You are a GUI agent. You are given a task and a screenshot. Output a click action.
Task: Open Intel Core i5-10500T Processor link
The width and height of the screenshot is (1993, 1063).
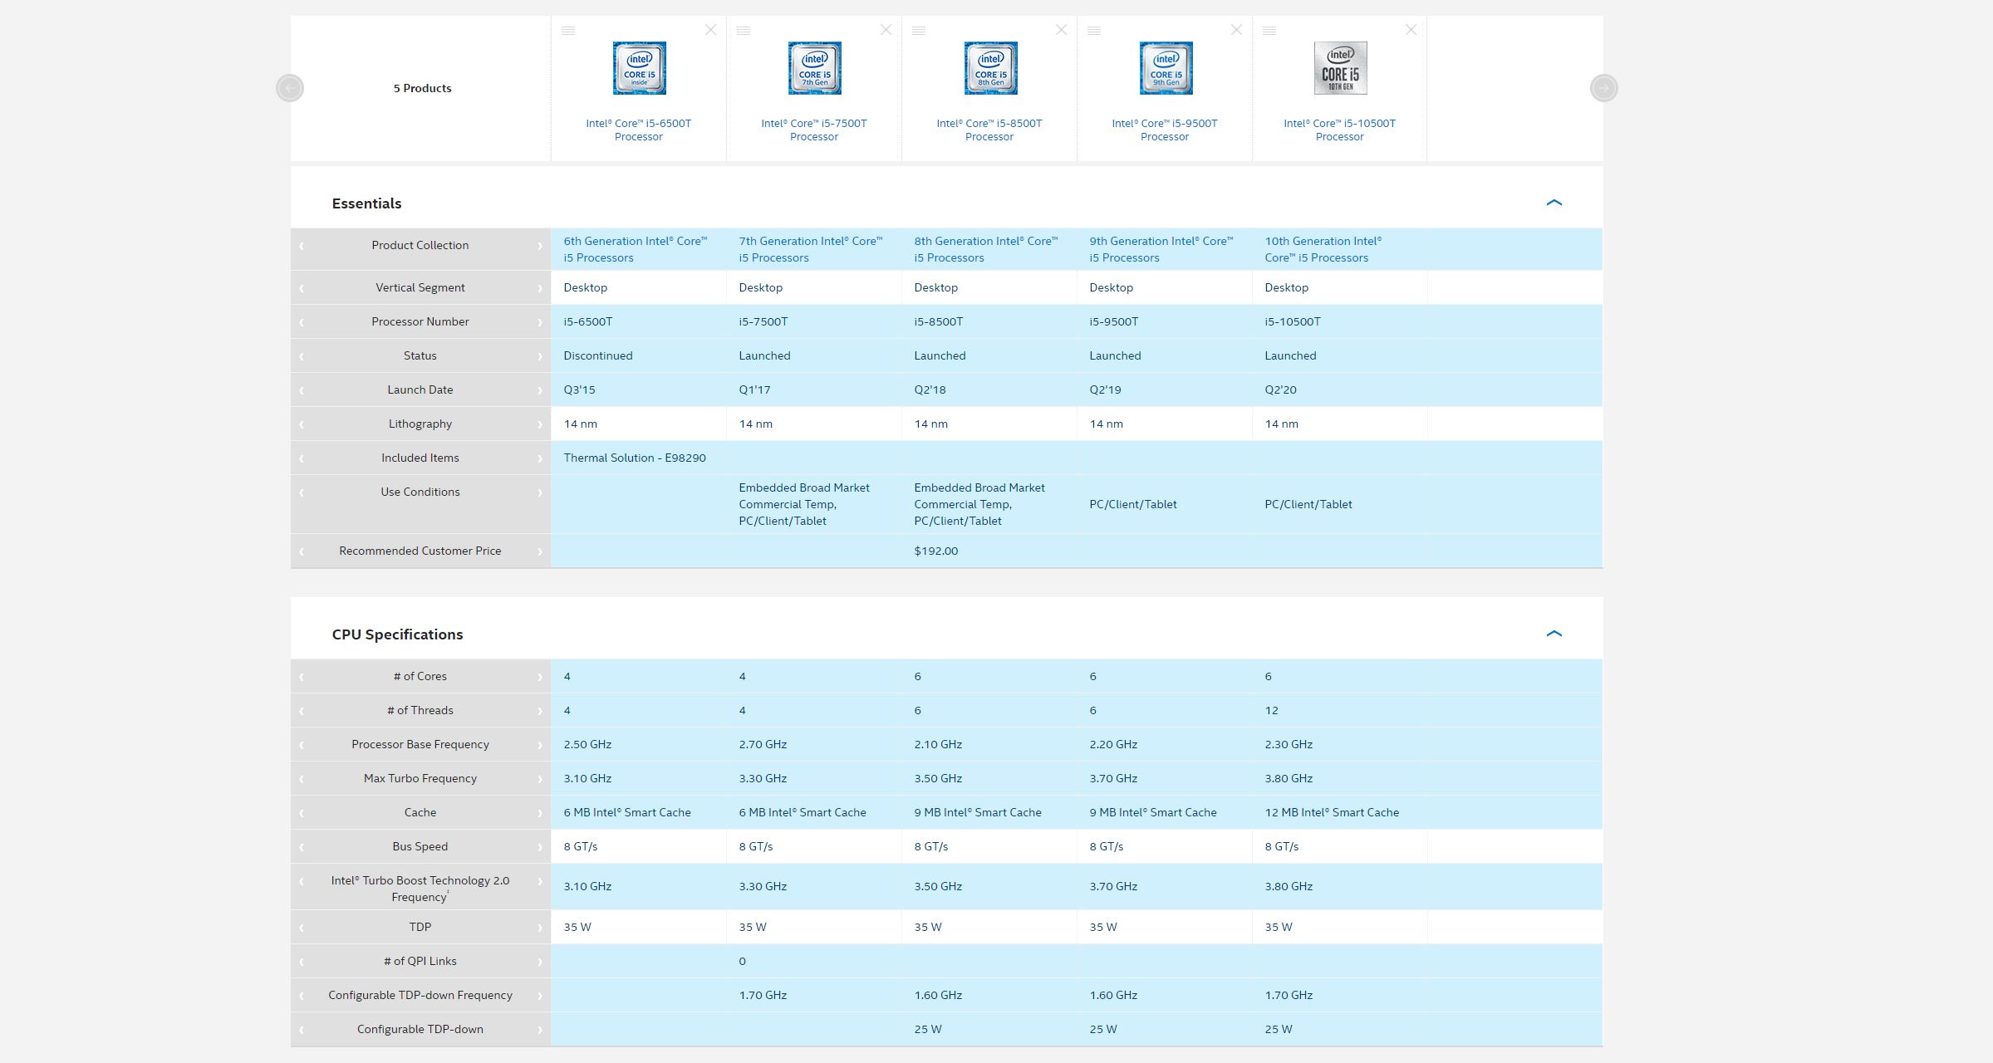(x=1339, y=130)
